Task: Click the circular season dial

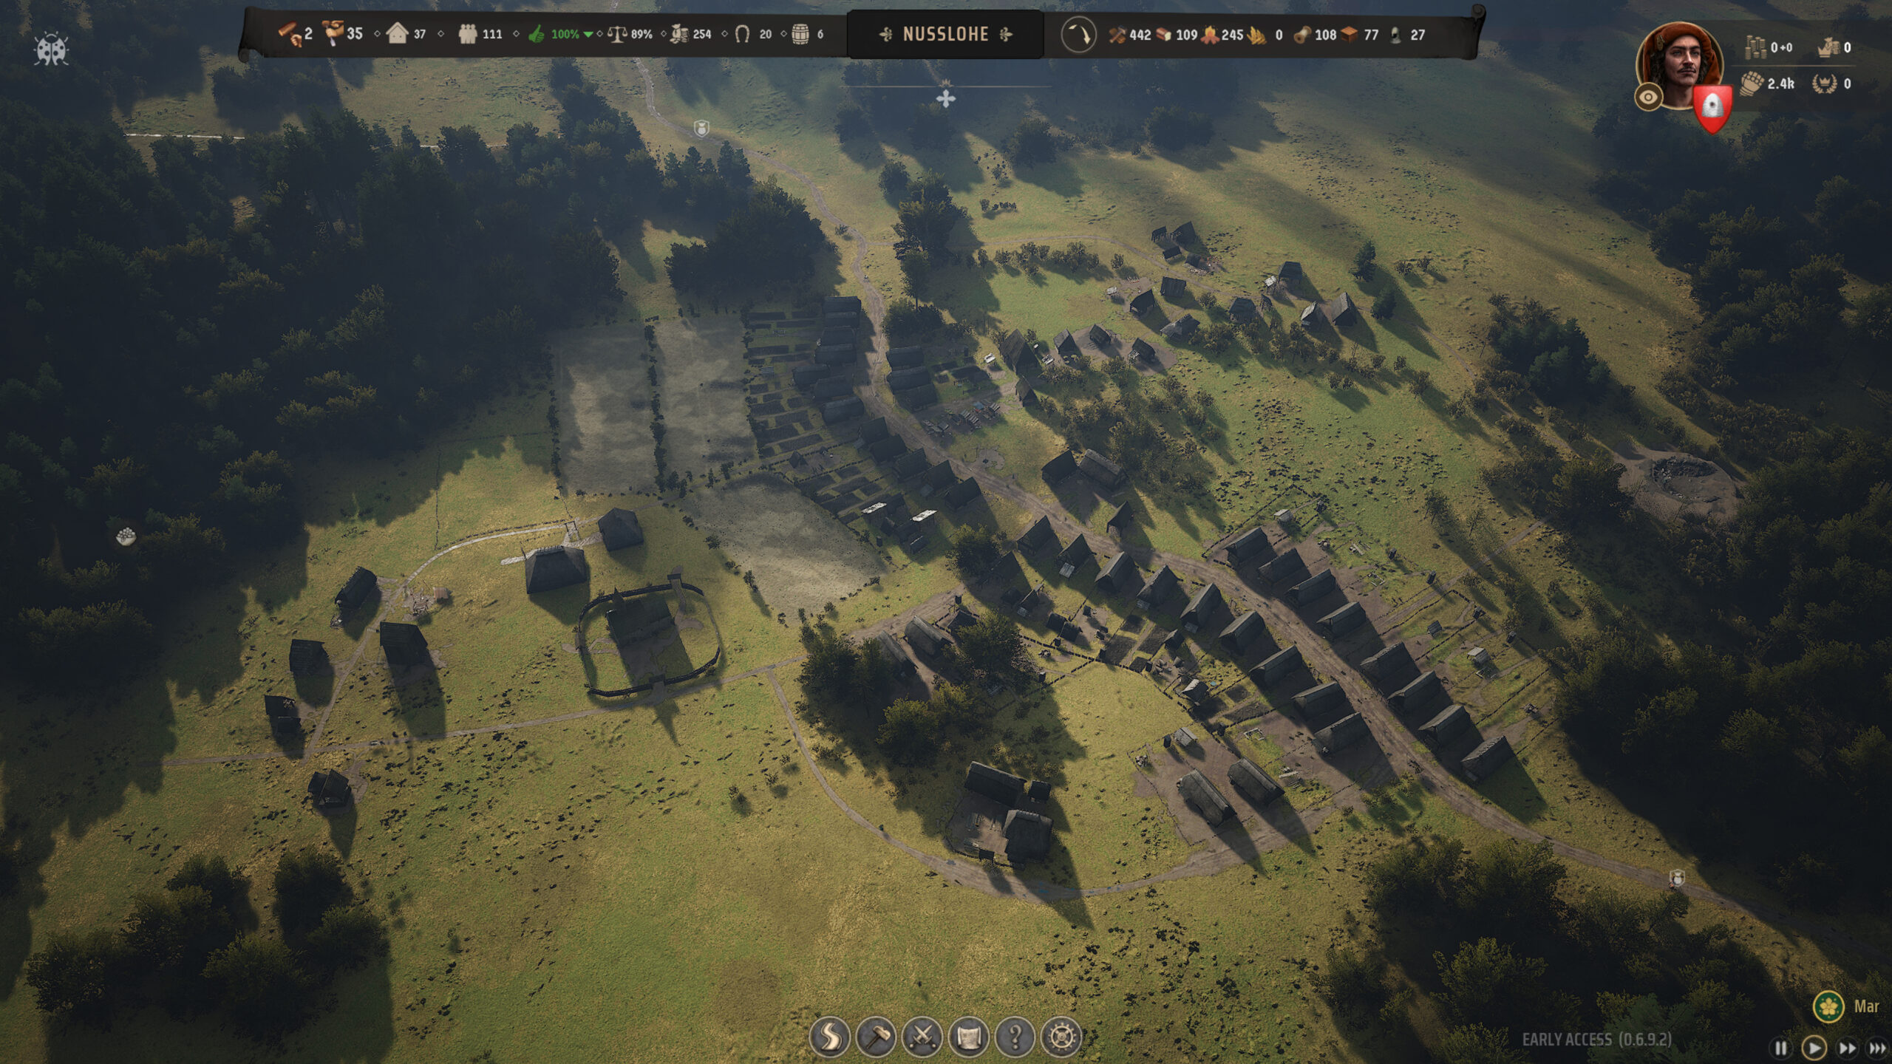Action: pyautogui.click(x=1078, y=35)
